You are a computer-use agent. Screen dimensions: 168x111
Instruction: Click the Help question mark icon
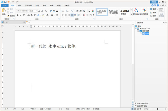[x=158, y=5]
